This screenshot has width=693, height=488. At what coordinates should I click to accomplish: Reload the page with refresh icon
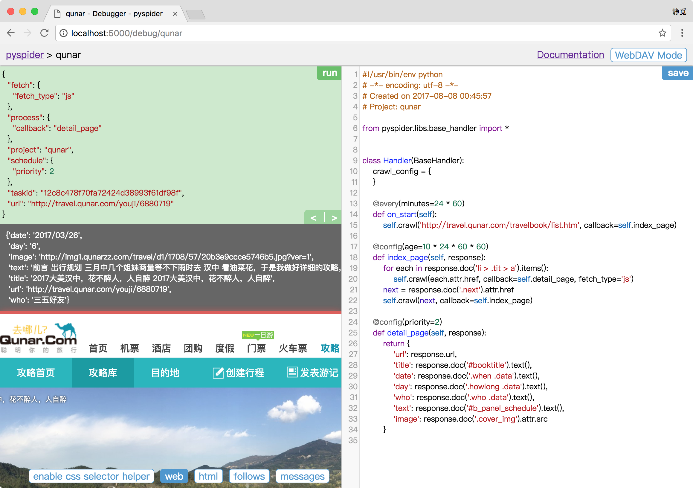click(44, 33)
